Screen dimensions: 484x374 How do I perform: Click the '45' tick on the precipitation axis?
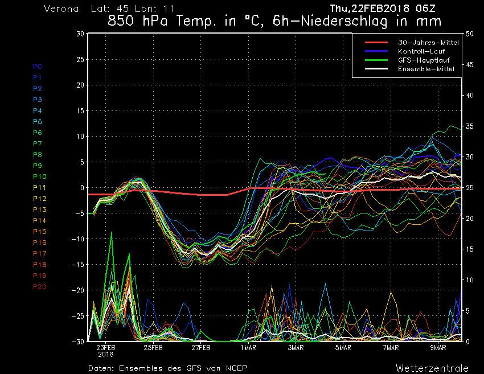470,65
